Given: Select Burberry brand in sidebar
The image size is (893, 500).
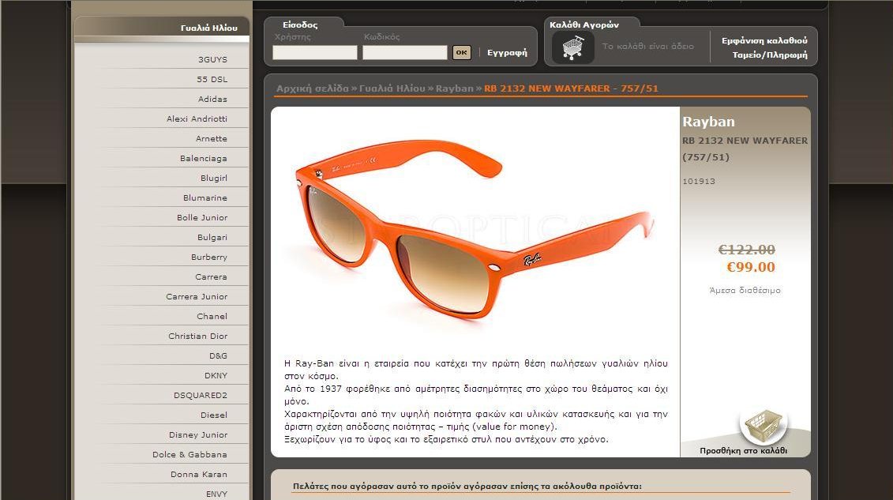Looking at the screenshot, I should click(208, 258).
